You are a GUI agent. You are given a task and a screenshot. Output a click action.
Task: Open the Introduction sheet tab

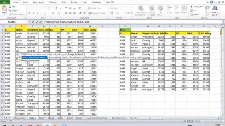[x=19, y=118]
